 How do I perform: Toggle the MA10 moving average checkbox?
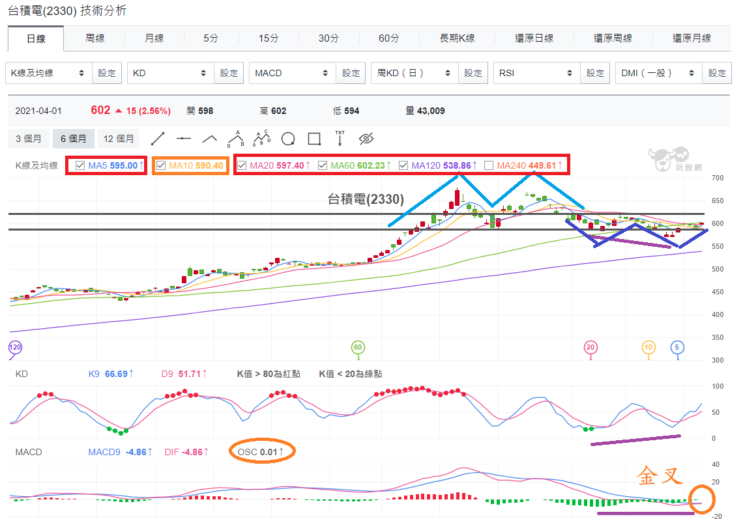pyautogui.click(x=160, y=165)
